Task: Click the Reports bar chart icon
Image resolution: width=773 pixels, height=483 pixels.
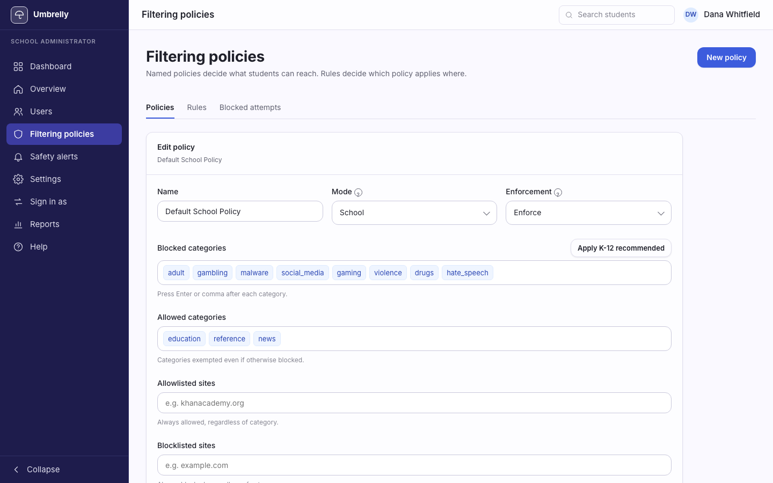Action: [x=18, y=224]
